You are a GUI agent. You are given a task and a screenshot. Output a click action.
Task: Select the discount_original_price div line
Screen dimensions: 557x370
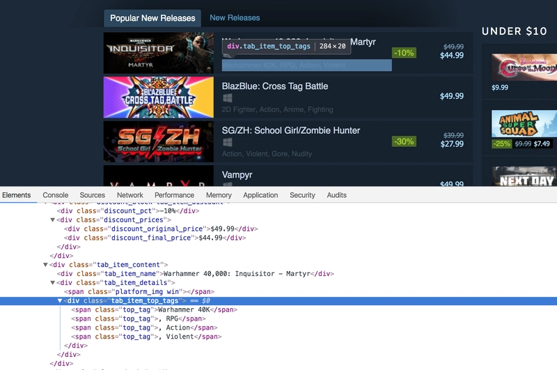coord(161,229)
